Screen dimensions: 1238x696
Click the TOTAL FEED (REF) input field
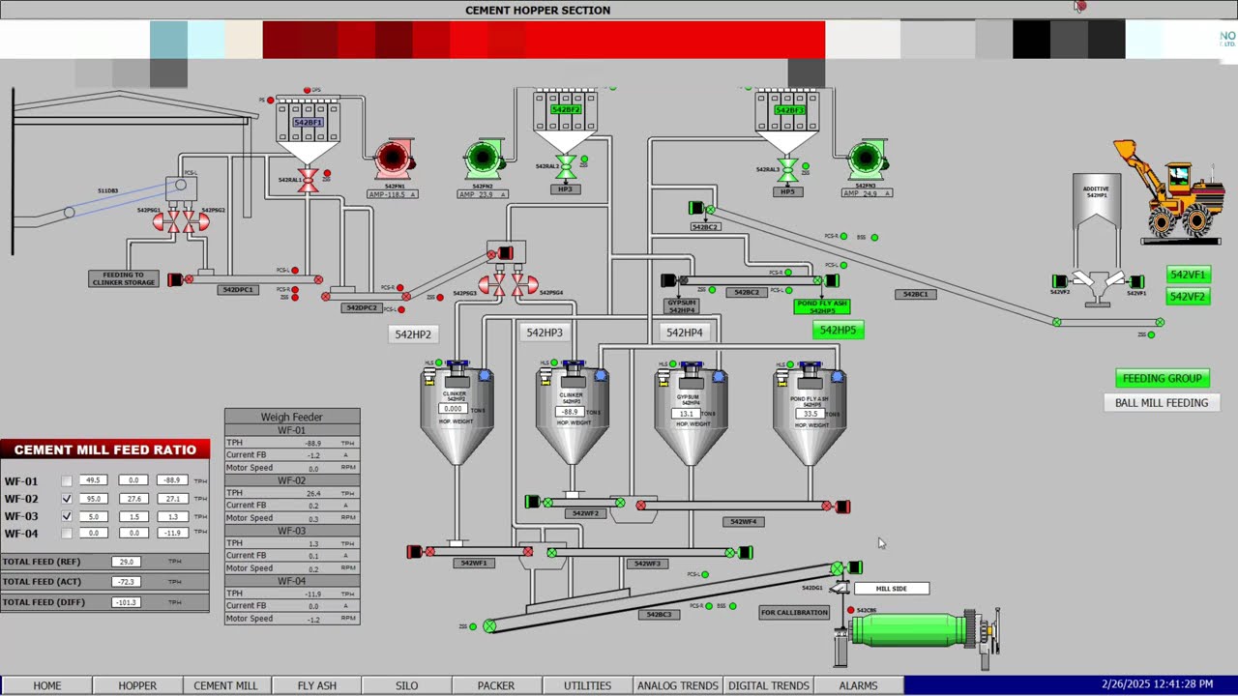pyautogui.click(x=126, y=561)
